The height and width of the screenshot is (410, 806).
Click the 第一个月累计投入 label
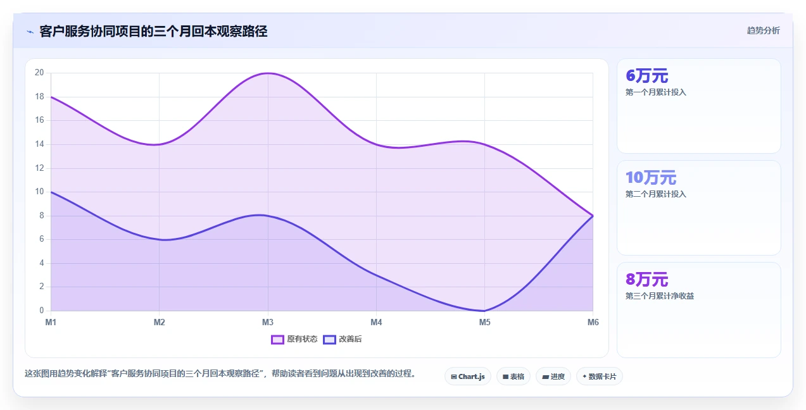click(656, 92)
